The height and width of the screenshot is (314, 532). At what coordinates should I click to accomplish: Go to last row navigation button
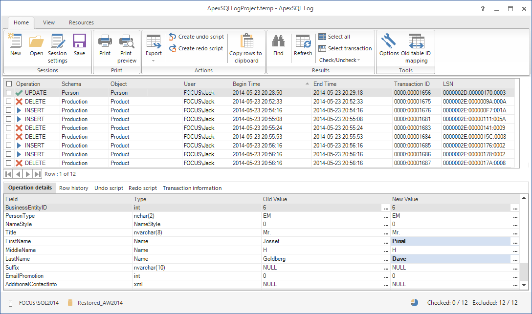point(38,174)
